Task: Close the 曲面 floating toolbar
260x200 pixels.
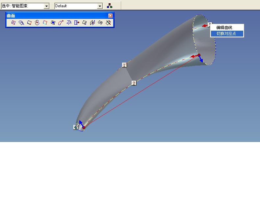Action: click(x=110, y=15)
